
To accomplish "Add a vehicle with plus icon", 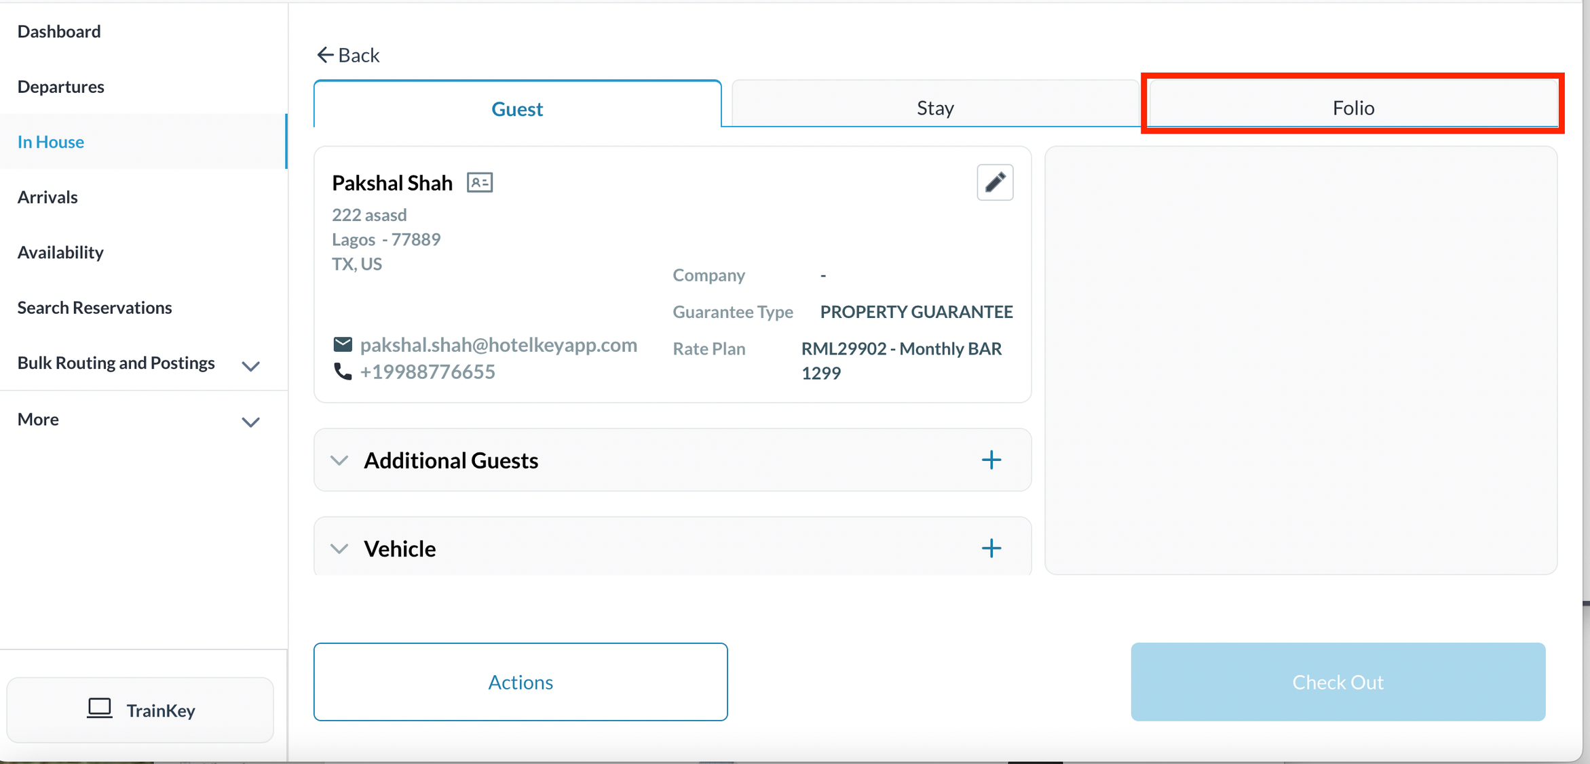I will [x=991, y=548].
